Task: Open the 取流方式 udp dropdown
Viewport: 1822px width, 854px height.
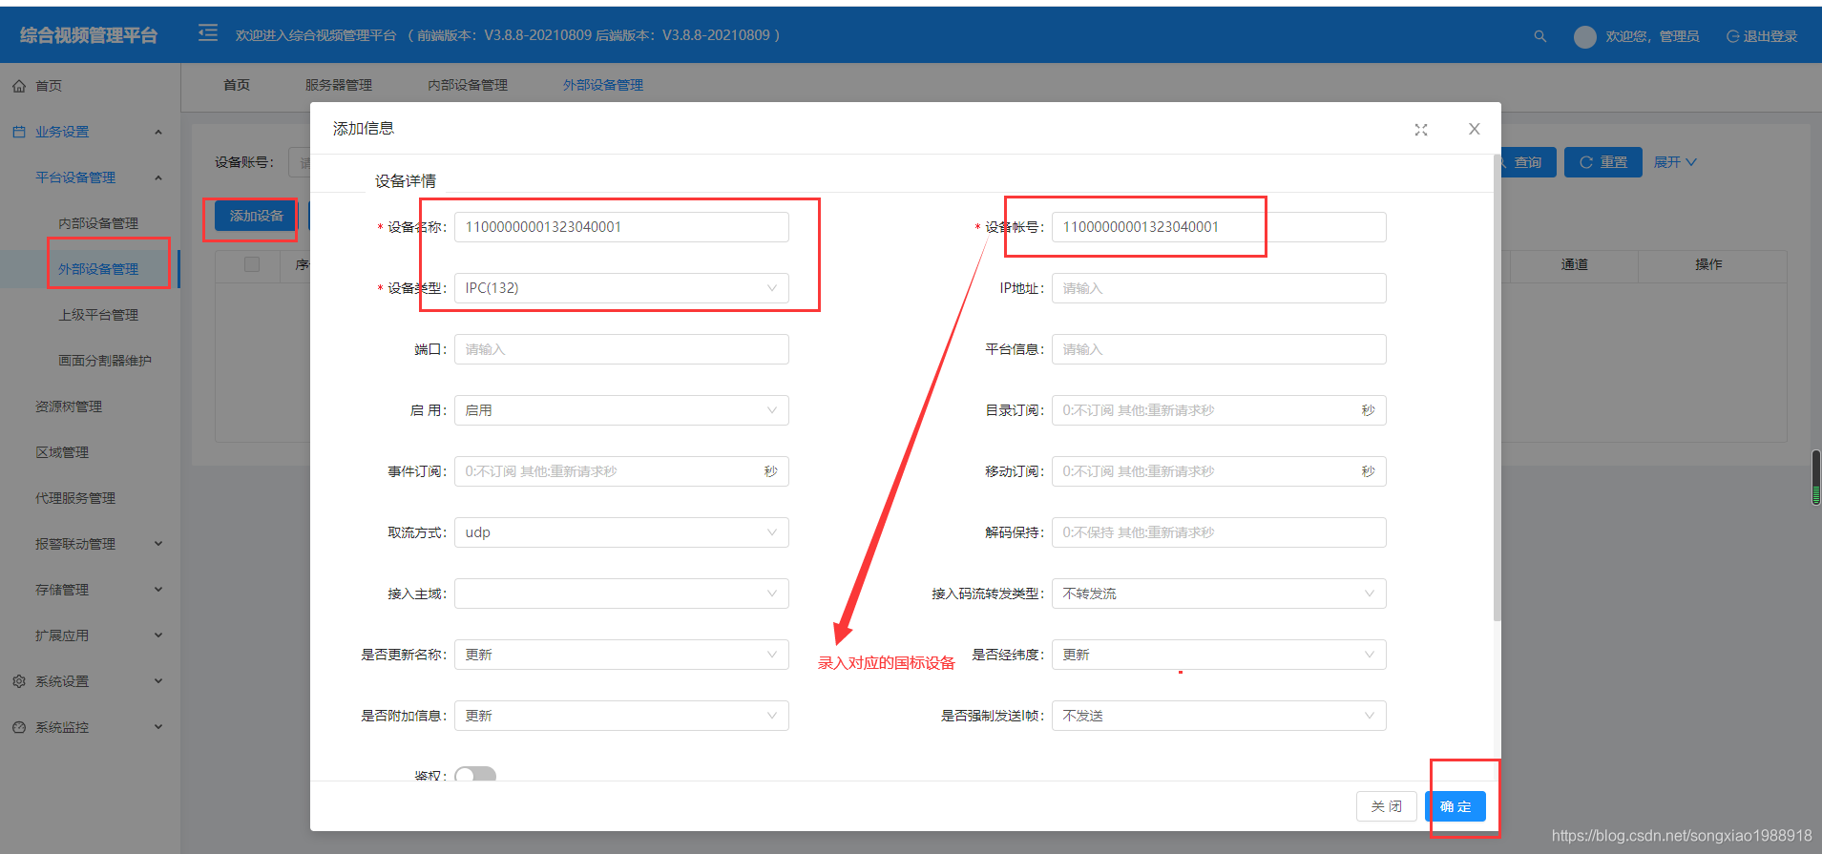Action: 621,532
